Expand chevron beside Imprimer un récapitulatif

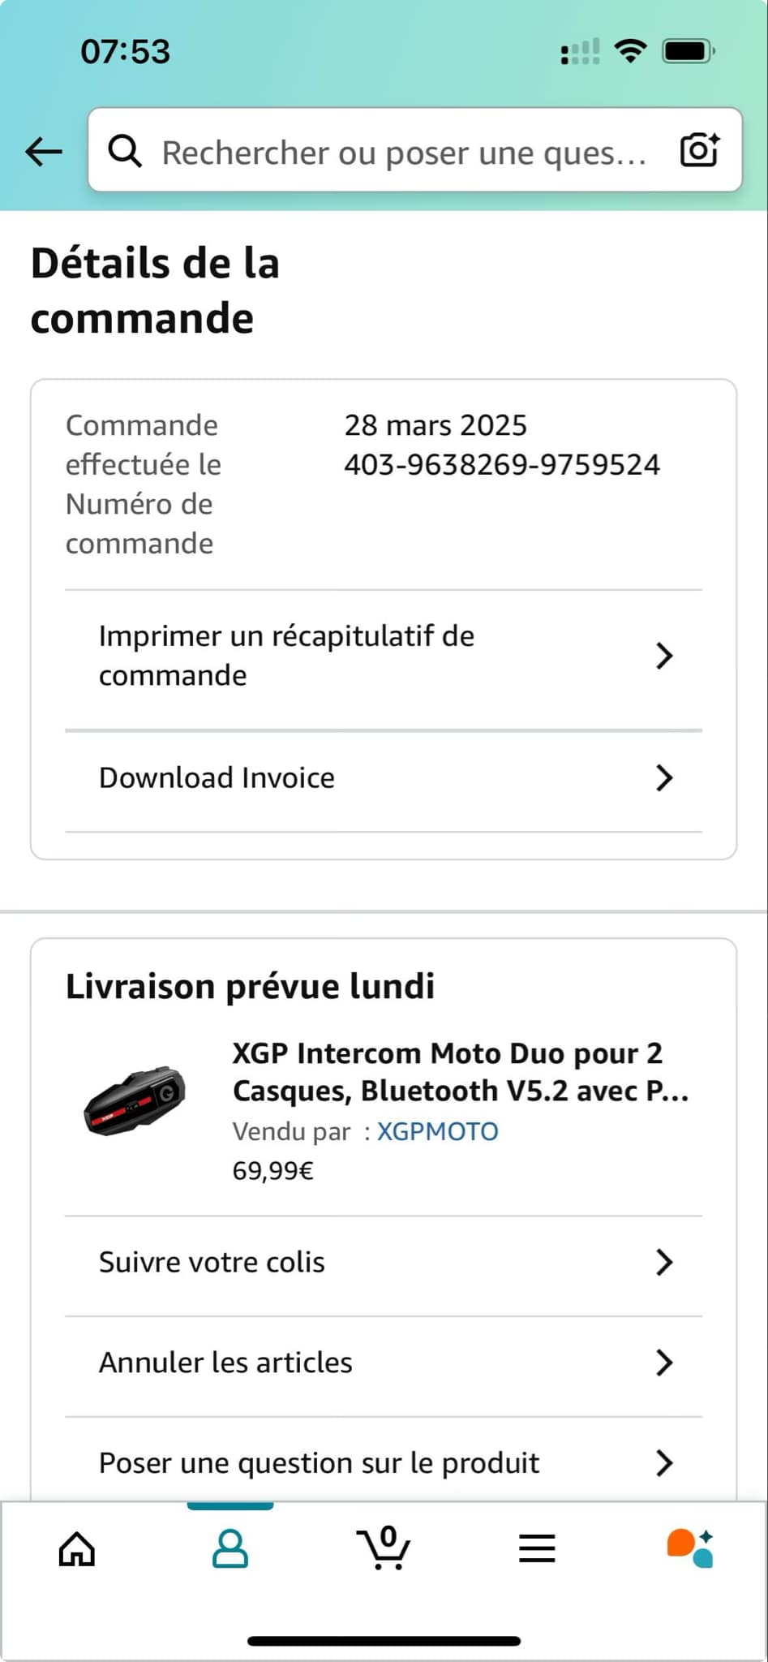coord(664,656)
